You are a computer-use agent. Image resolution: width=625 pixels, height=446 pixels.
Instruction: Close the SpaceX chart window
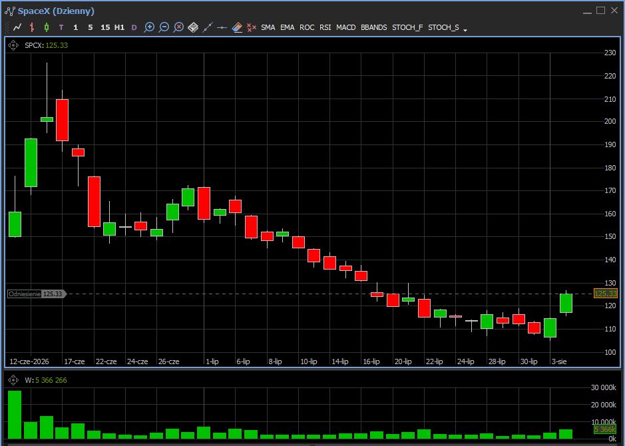click(x=614, y=11)
